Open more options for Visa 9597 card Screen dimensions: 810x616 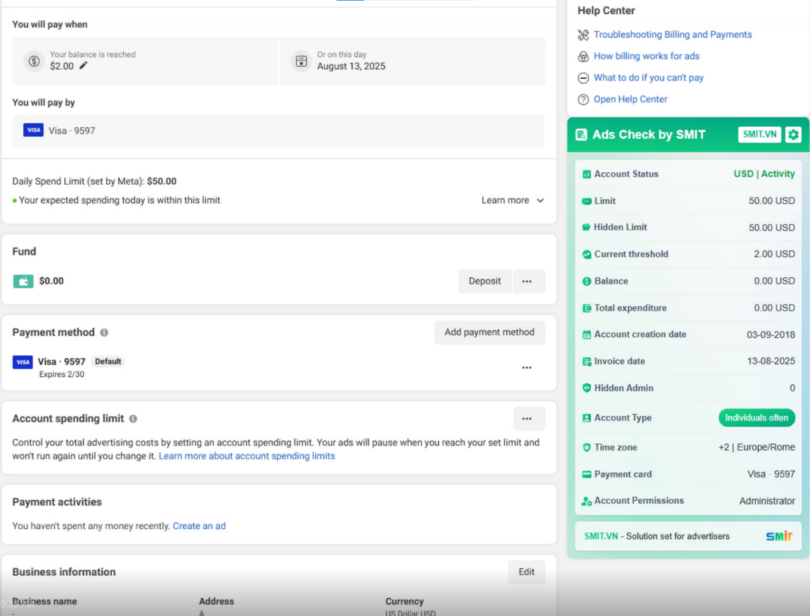coord(526,367)
